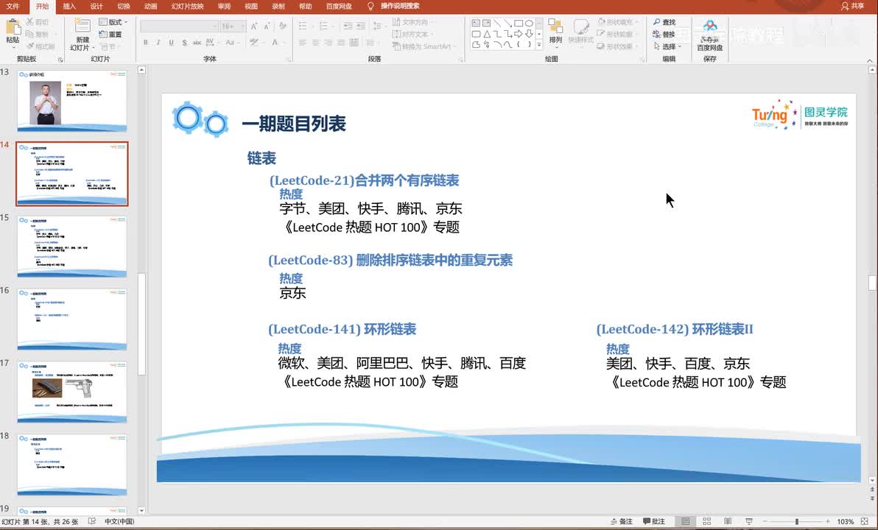
Task: Click Fit slide to window icon
Action: (x=865, y=522)
